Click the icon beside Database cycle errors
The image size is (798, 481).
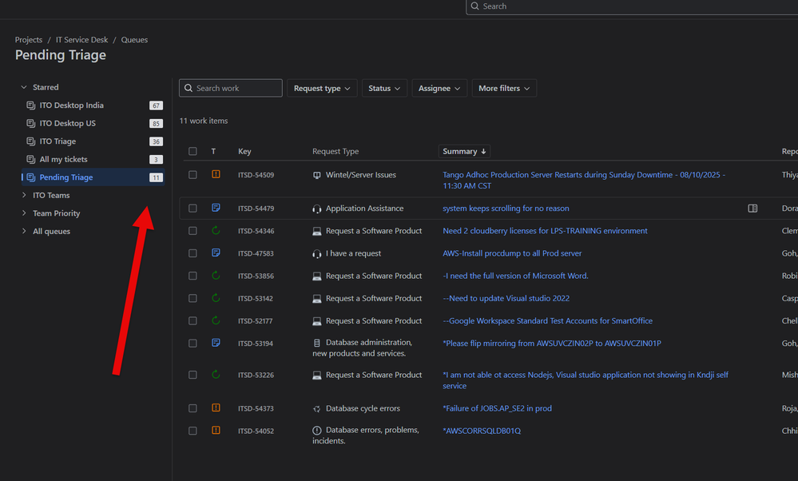click(x=316, y=409)
